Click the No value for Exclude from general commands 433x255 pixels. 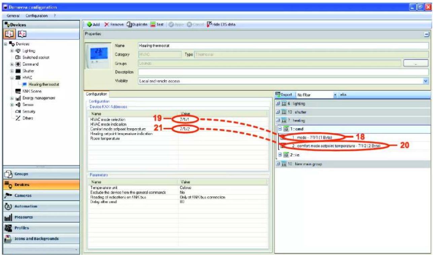tap(182, 192)
